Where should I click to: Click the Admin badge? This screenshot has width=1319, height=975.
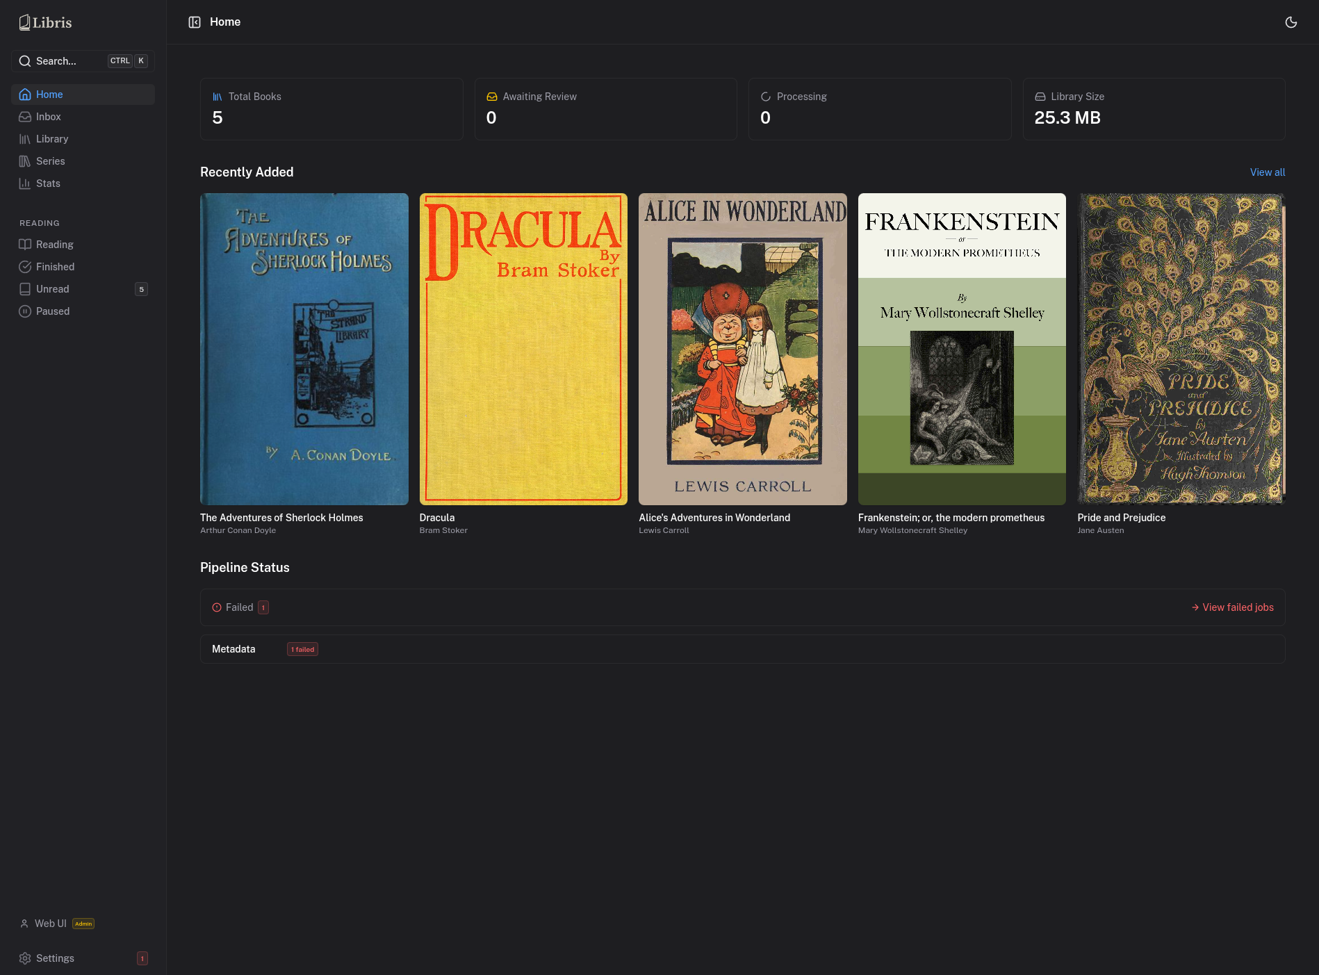coord(83,924)
